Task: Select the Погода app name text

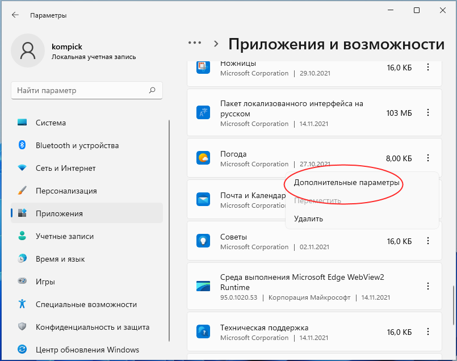Action: [233, 154]
